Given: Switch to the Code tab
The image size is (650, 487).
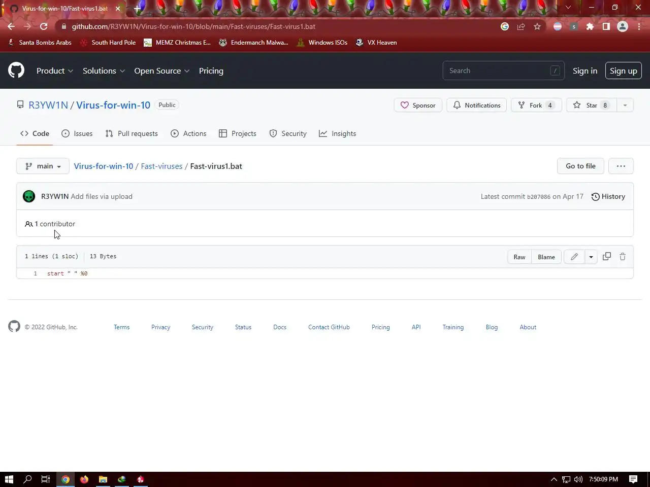Looking at the screenshot, I should pos(35,133).
